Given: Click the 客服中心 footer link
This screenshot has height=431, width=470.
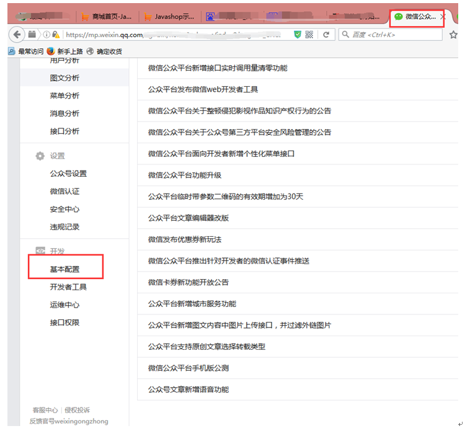Looking at the screenshot, I should pos(45,410).
